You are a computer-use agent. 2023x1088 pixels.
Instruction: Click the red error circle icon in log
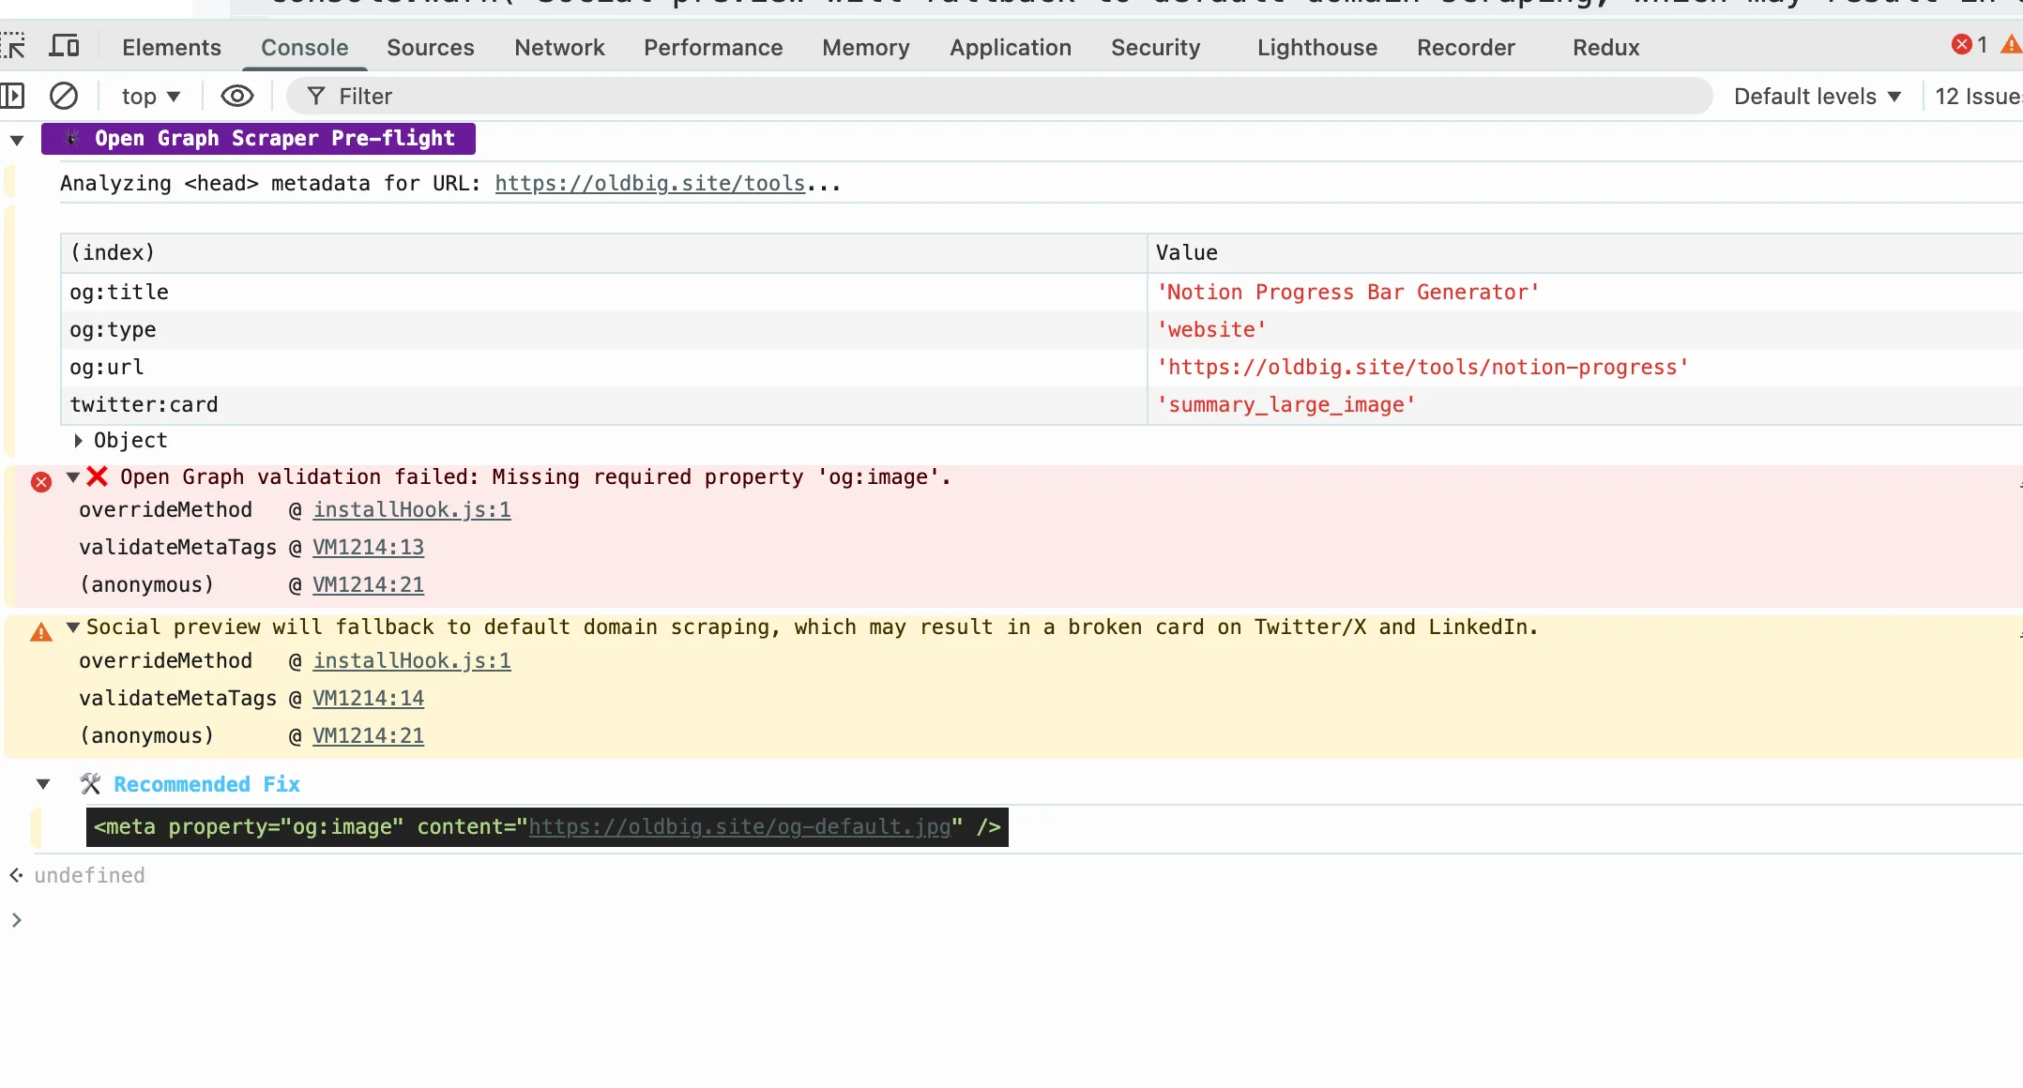click(41, 482)
